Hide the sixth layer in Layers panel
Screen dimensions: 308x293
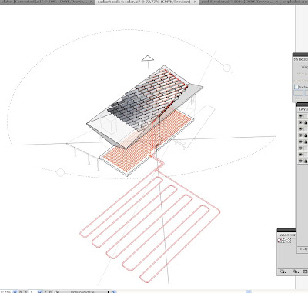(300, 148)
